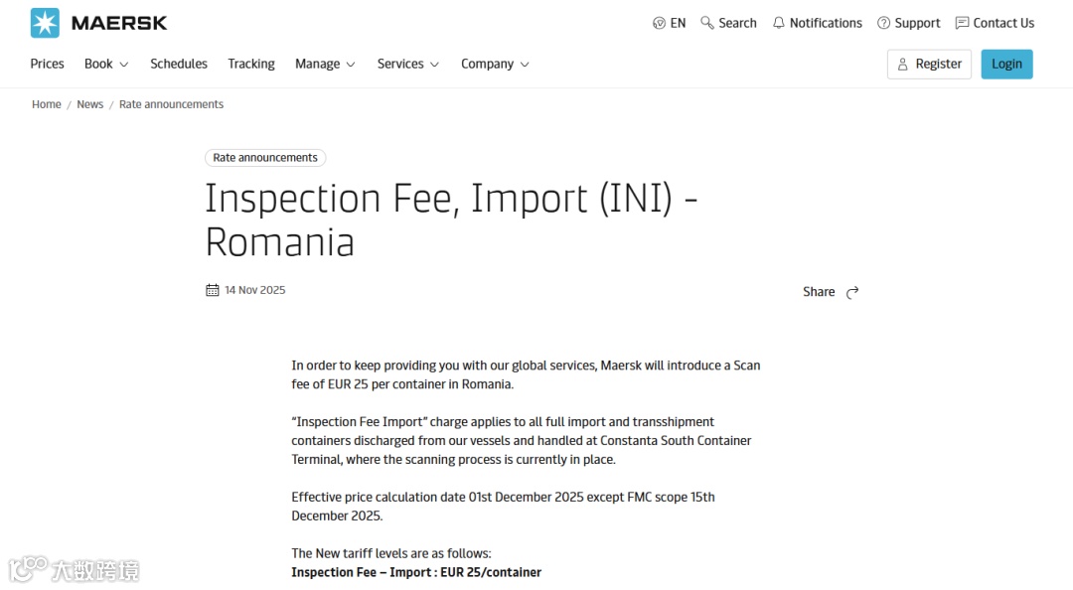The height and width of the screenshot is (590, 1073).
Task: Expand the Book dropdown menu
Action: (x=106, y=64)
